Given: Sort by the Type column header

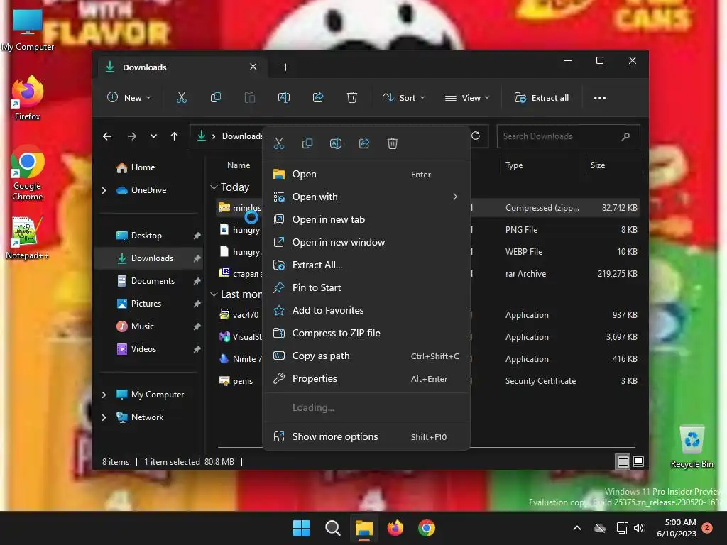Looking at the screenshot, I should click(x=514, y=165).
